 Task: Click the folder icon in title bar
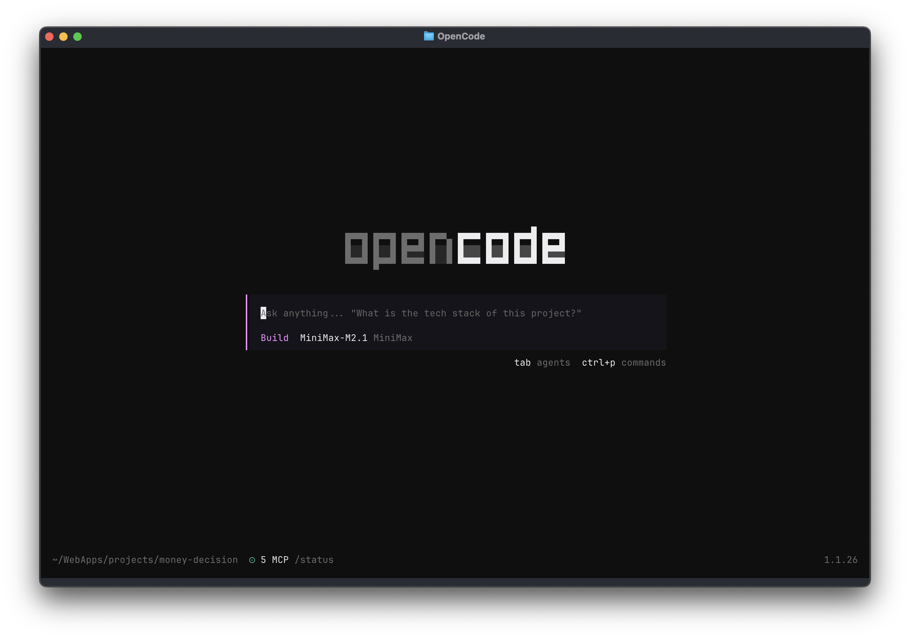point(429,36)
